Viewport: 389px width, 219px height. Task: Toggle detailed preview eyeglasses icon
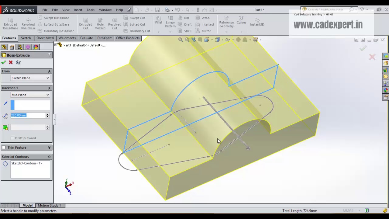click(18, 62)
